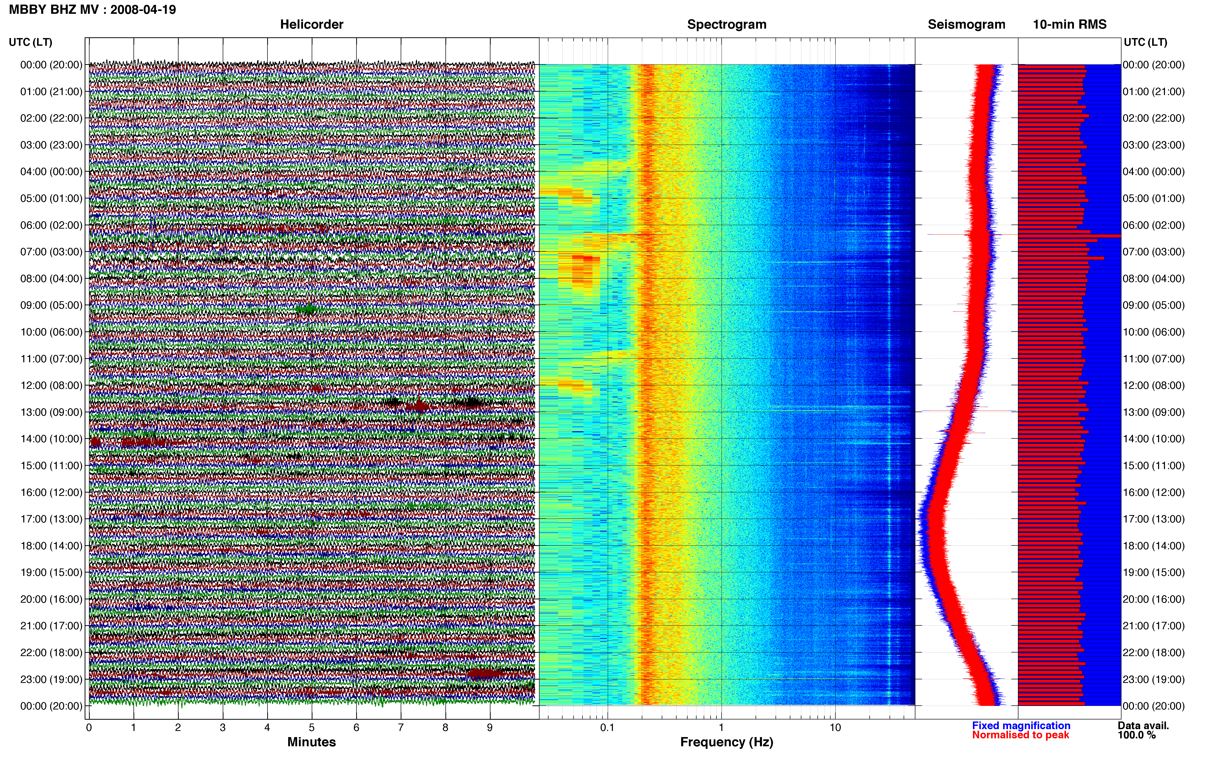1212x757 pixels.
Task: Click "14:00 (10:00)" on the helicorder time axis
Action: [x=51, y=439]
